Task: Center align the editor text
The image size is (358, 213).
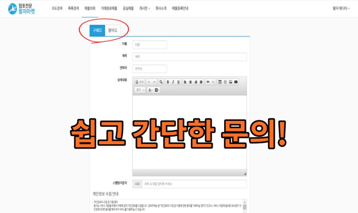Action: pos(190,82)
